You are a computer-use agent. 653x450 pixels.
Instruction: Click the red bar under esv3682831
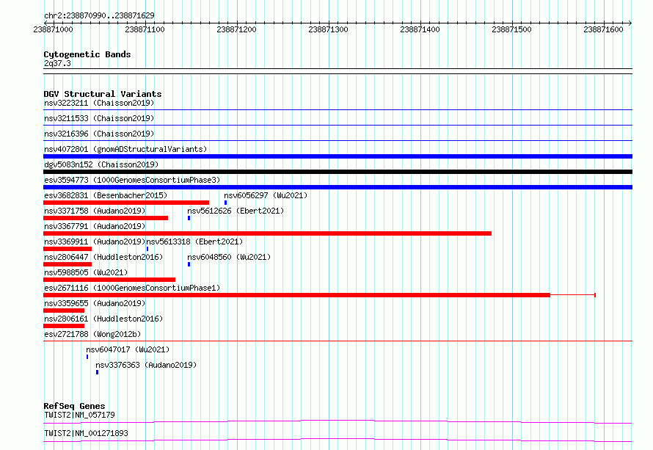(x=126, y=203)
